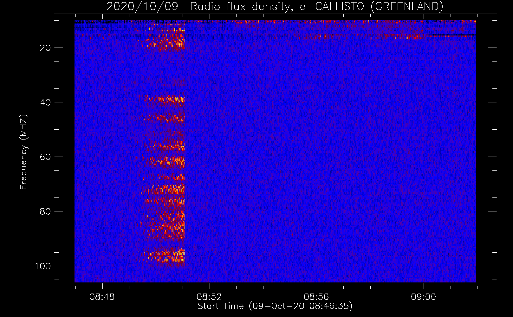
Task: Click the time tick label "08:48"
Action: (x=102, y=297)
